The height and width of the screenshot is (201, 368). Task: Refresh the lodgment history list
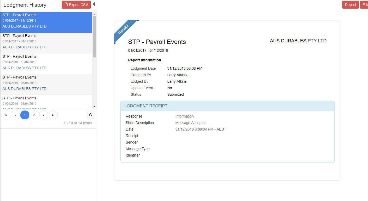91,115
